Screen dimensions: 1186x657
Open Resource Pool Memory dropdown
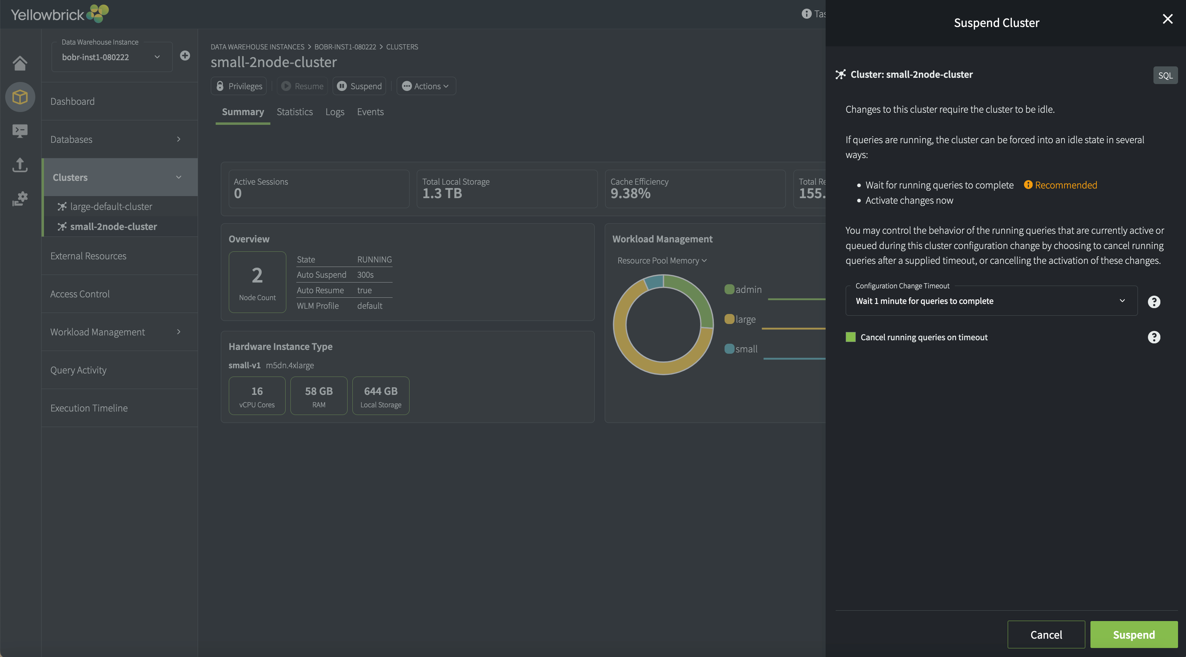[662, 261]
